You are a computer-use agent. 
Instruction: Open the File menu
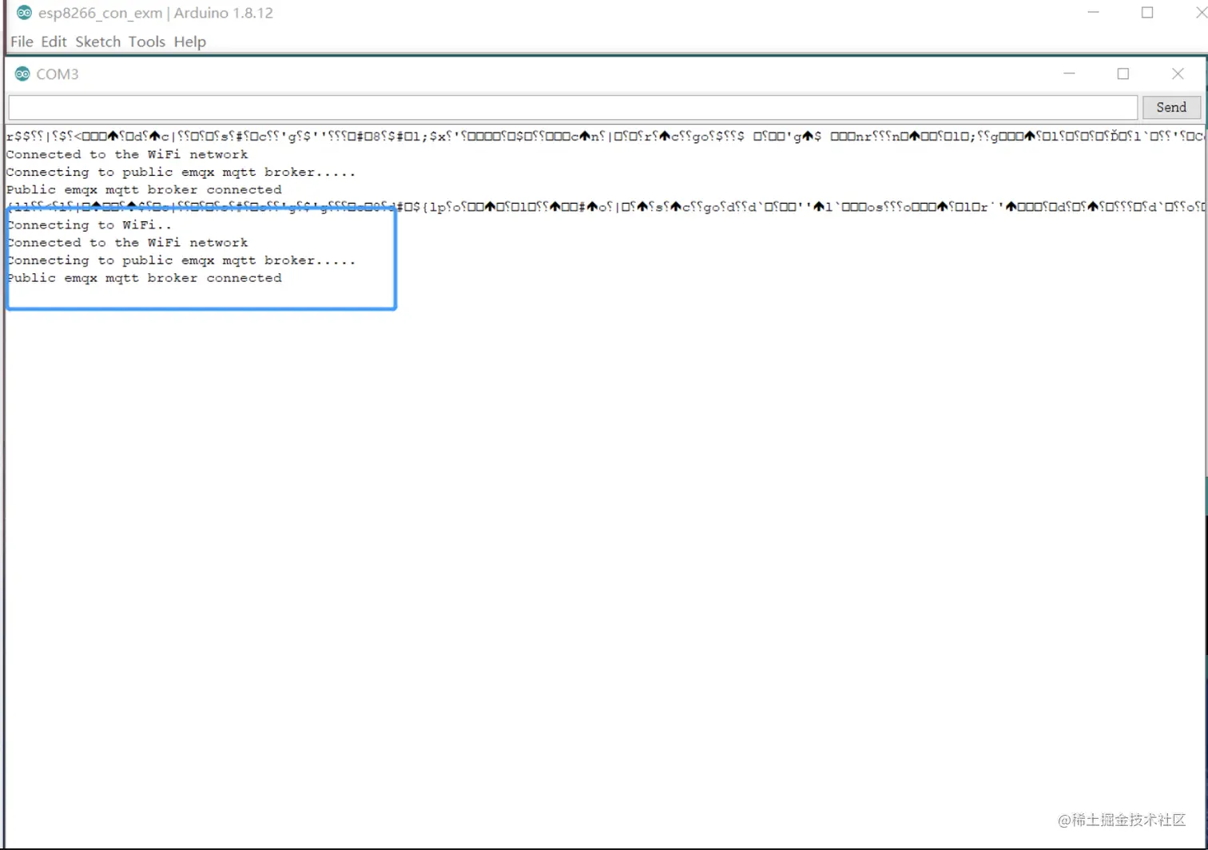[22, 42]
